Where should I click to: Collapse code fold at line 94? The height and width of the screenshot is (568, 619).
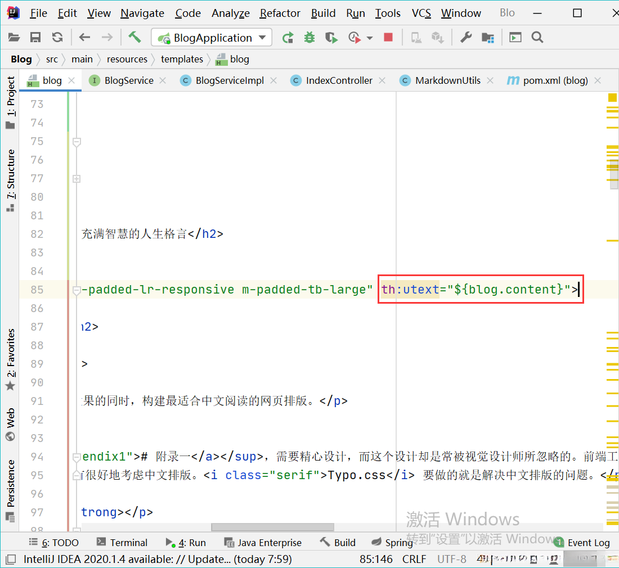click(x=77, y=457)
